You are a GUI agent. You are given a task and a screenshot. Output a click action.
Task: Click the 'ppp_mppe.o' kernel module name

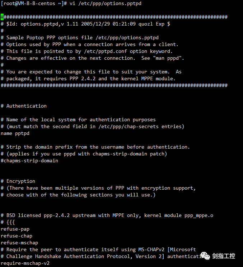pos(199,216)
